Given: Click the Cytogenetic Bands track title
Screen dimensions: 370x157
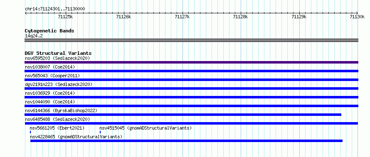Looking at the screenshot, I should coord(49,31).
